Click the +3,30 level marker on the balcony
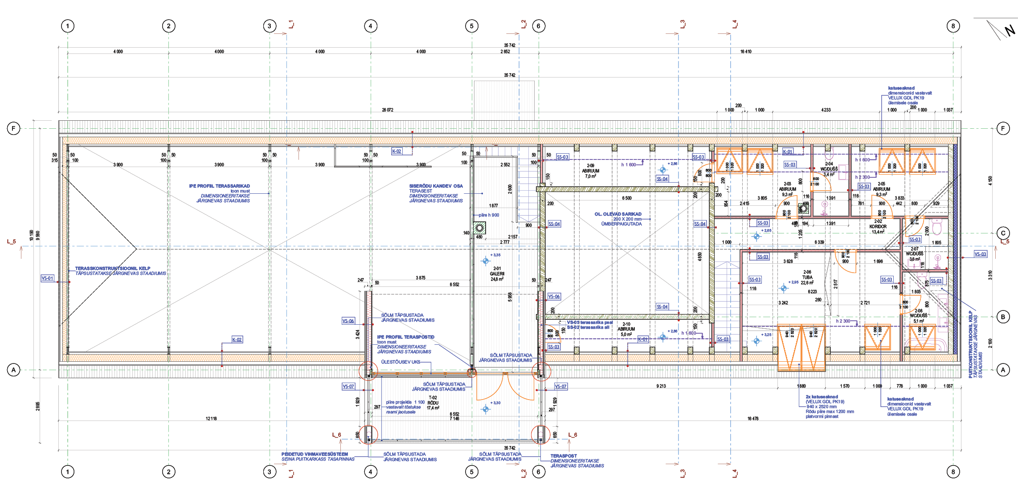The height and width of the screenshot is (494, 1018). [486, 409]
